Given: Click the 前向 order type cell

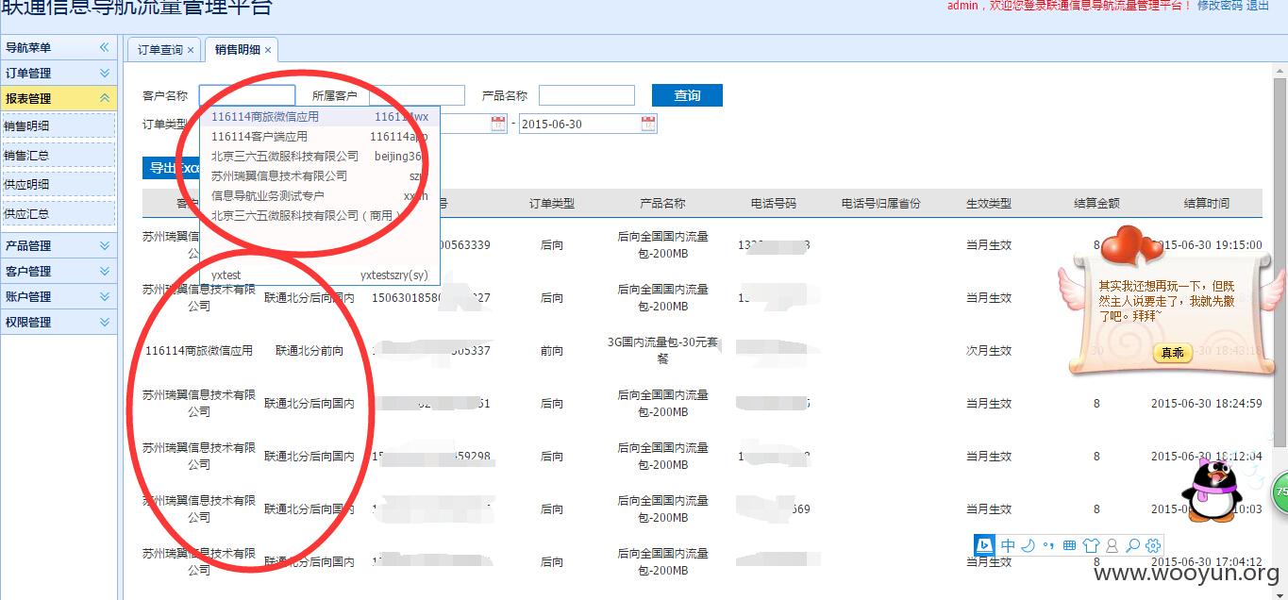Looking at the screenshot, I should pyautogui.click(x=552, y=351).
